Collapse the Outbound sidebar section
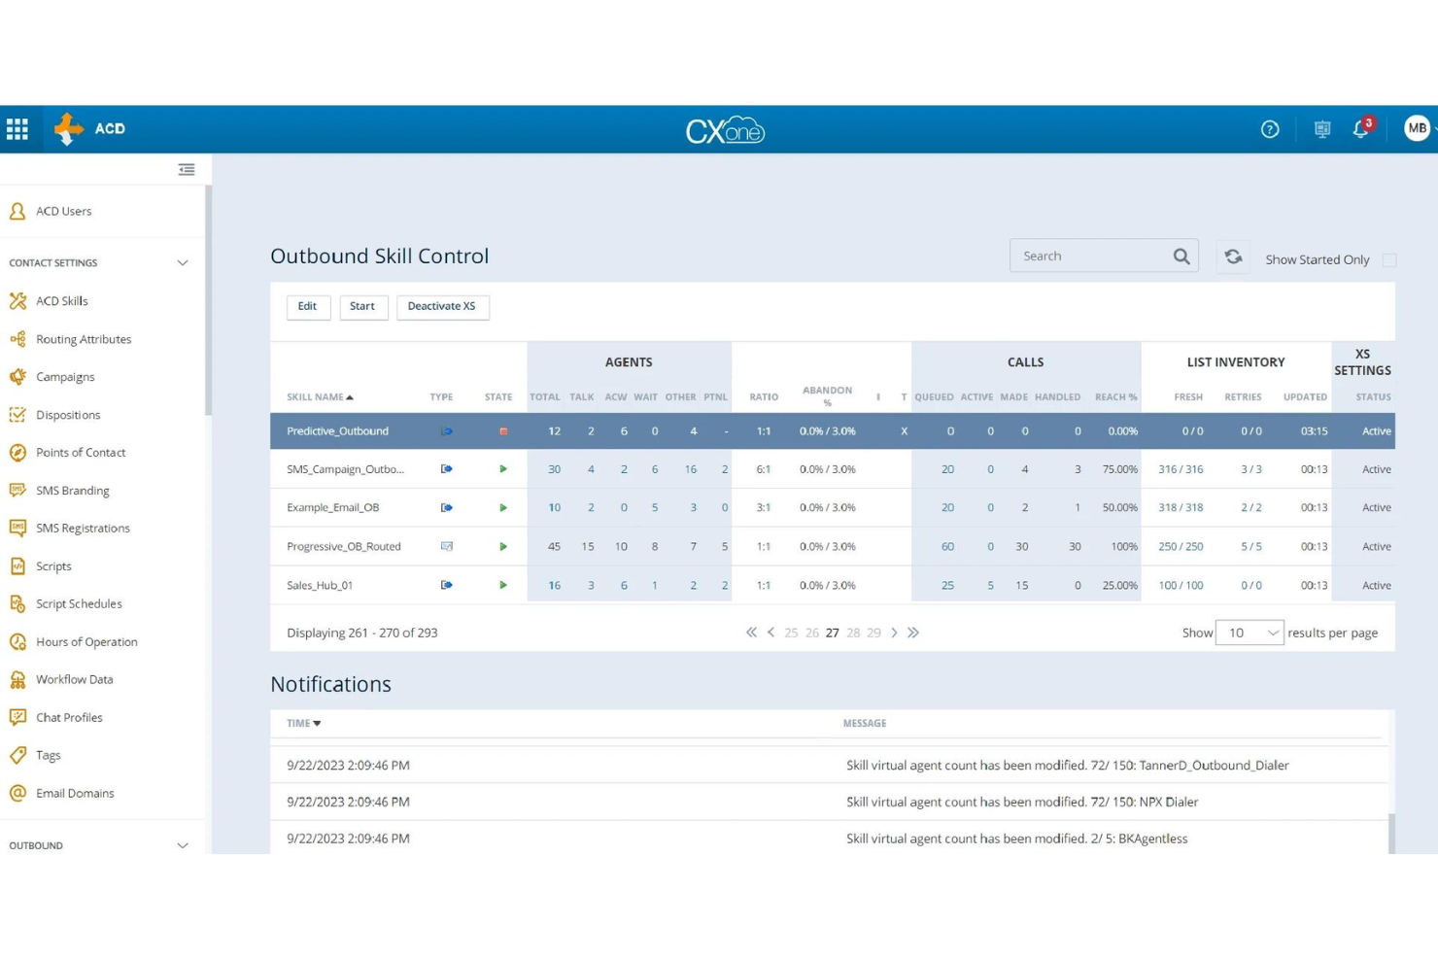Viewport: 1438px width, 959px height. point(183,846)
